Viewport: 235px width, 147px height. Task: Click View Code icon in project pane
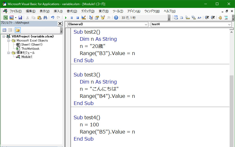point(4,30)
